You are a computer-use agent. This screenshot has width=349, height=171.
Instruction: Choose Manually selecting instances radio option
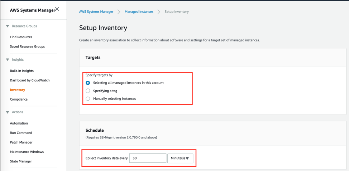88,99
